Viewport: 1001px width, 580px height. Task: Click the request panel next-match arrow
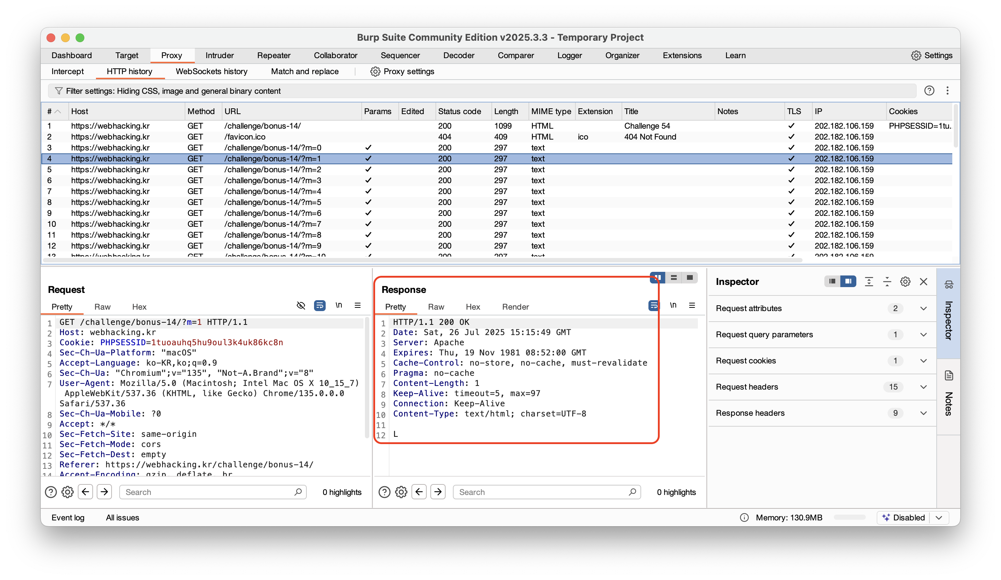104,492
